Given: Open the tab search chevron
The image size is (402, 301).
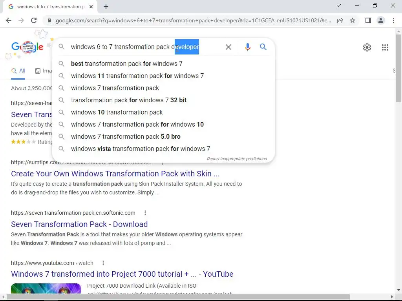Looking at the screenshot, I should tap(339, 5).
